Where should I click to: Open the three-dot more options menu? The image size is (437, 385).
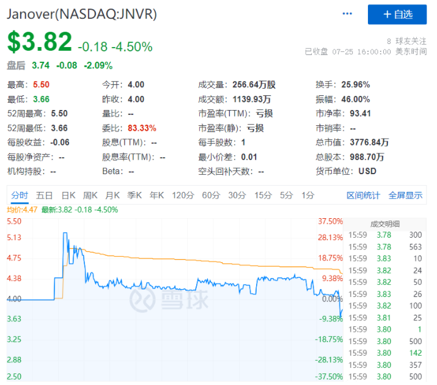[347, 13]
